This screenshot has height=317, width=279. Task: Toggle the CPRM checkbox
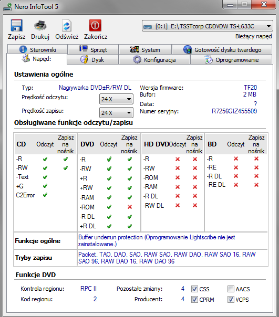[194, 299]
